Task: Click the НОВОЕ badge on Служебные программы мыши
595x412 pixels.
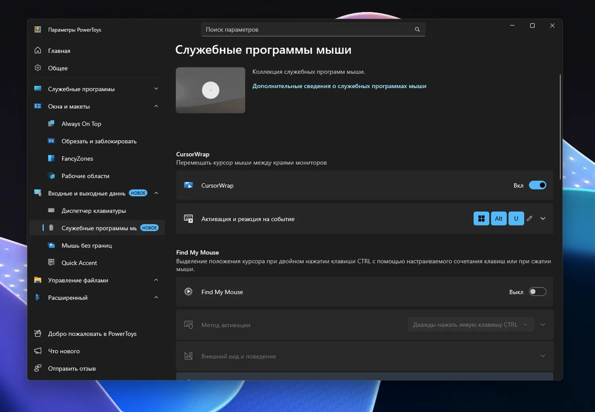Action: point(150,228)
